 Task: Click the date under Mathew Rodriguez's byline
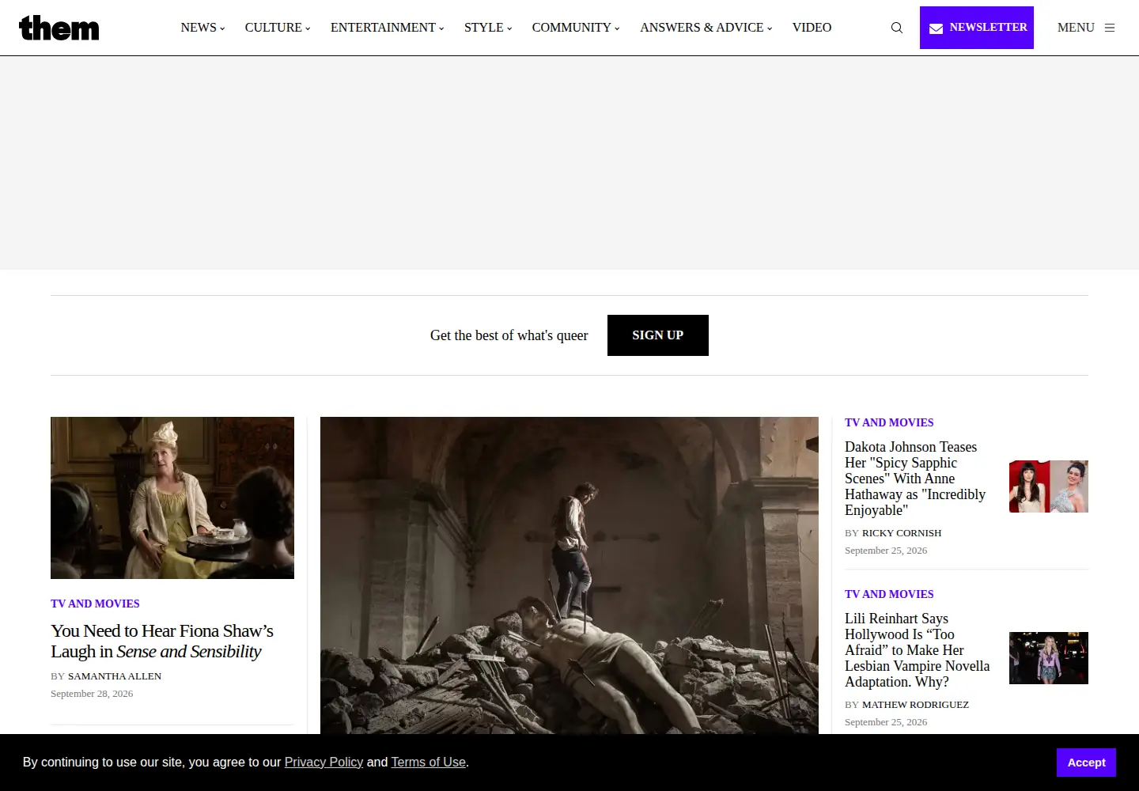[886, 722]
